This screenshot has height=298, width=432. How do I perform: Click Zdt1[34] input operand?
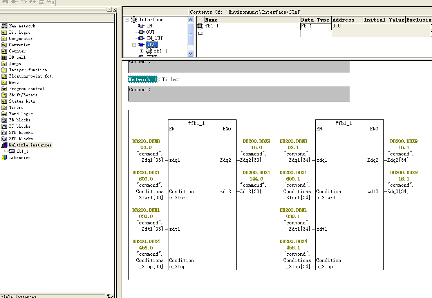[x=299, y=229]
